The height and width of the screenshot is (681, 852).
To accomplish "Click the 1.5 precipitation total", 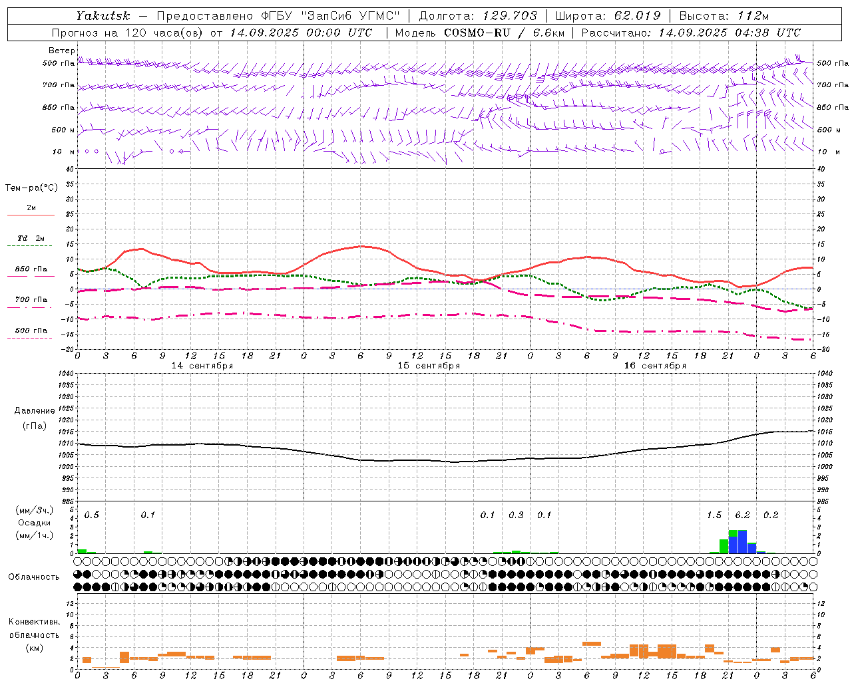I will [714, 515].
